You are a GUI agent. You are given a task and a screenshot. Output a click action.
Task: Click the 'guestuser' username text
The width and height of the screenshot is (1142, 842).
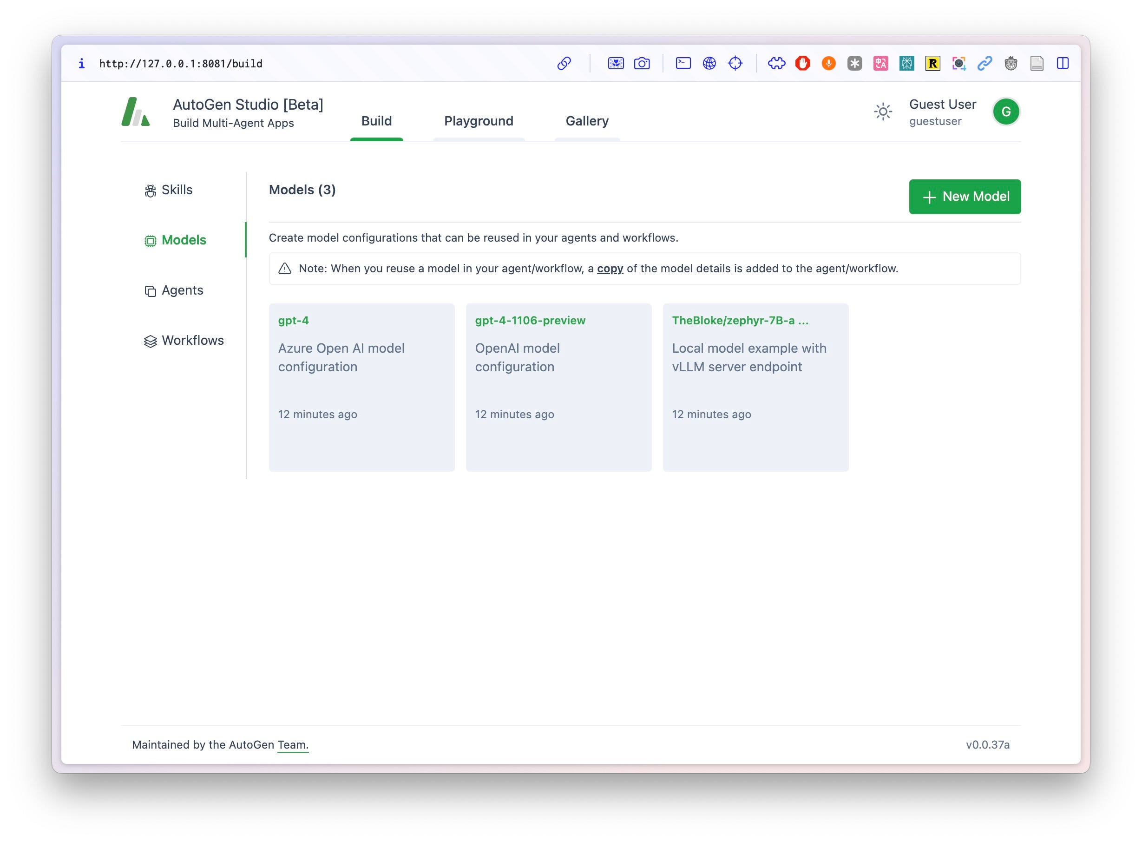[935, 121]
